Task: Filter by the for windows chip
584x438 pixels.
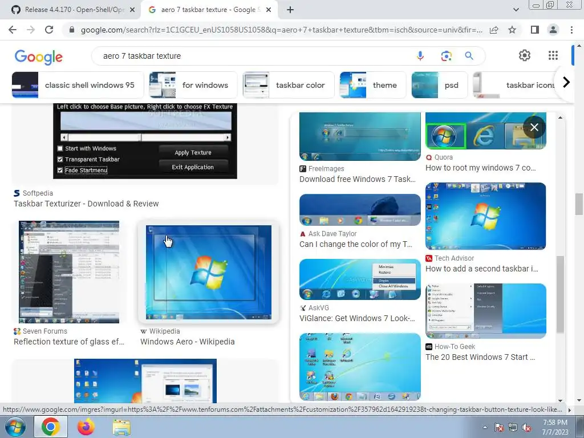Action: pos(193,85)
